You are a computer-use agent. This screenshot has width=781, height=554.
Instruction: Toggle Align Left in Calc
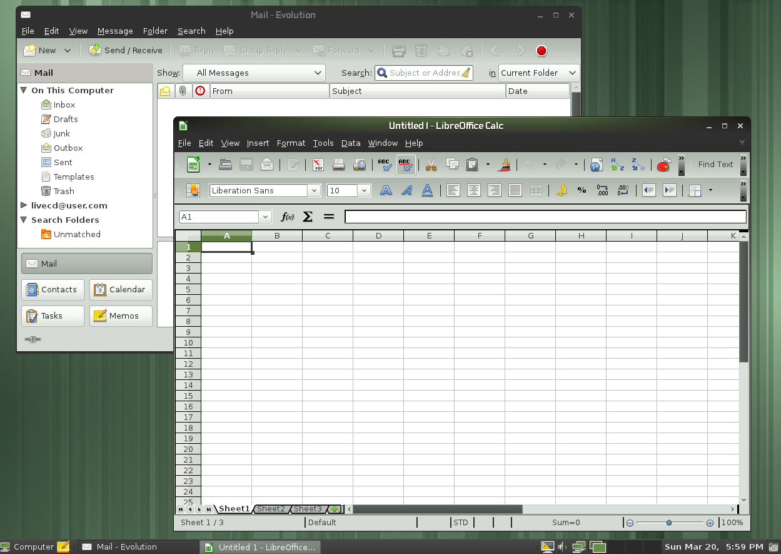[x=453, y=190]
